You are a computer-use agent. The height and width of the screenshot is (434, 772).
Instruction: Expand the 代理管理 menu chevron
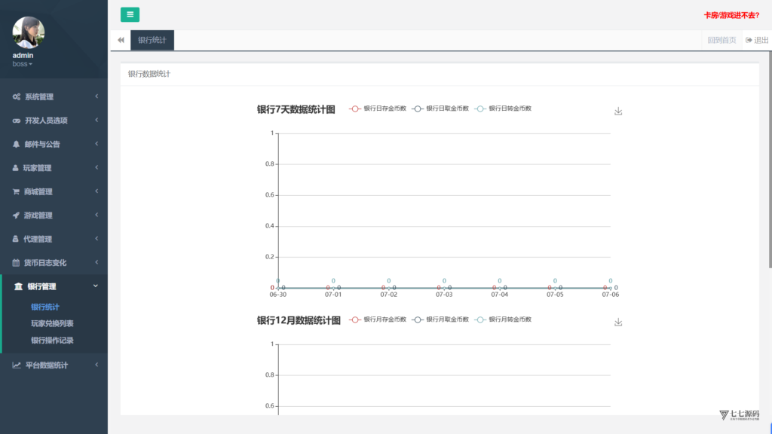pyautogui.click(x=96, y=239)
